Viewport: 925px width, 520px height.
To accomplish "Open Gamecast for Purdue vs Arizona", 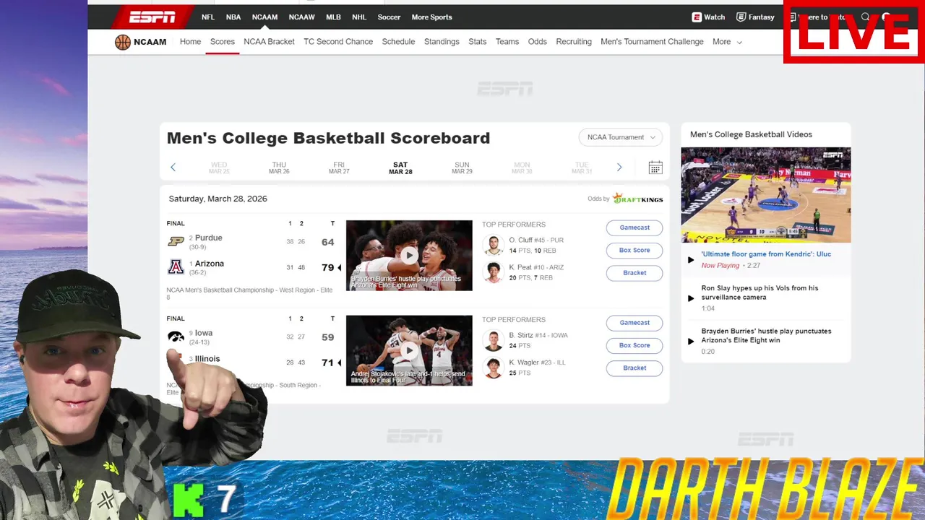I will click(634, 227).
